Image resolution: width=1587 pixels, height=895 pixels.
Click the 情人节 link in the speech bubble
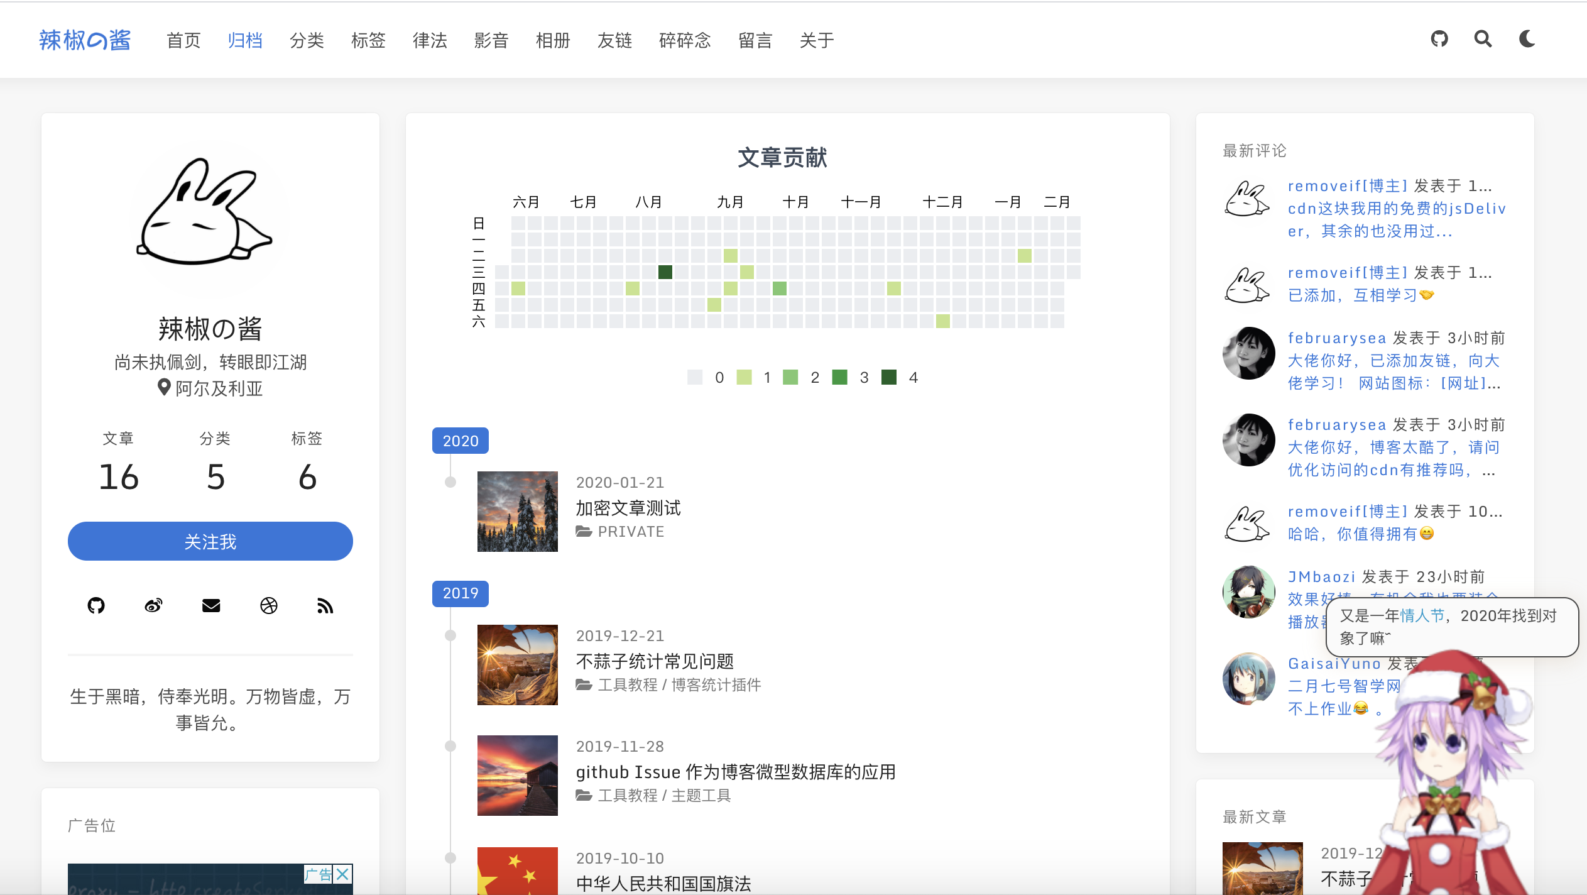point(1422,616)
